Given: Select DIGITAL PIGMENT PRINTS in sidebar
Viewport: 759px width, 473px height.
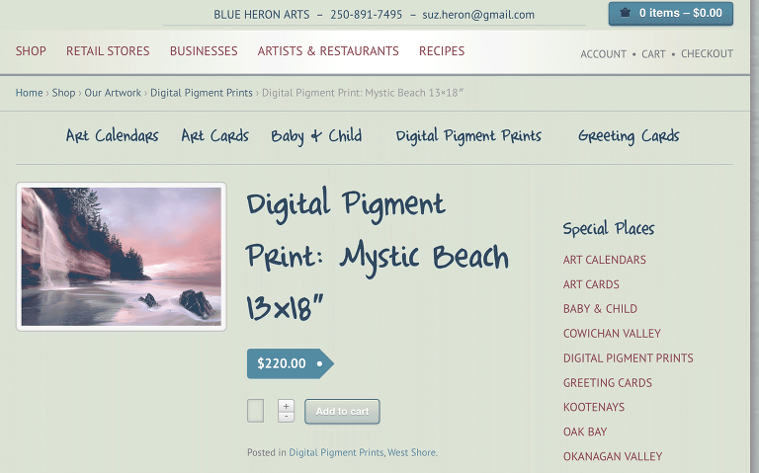Looking at the screenshot, I should click(x=629, y=358).
